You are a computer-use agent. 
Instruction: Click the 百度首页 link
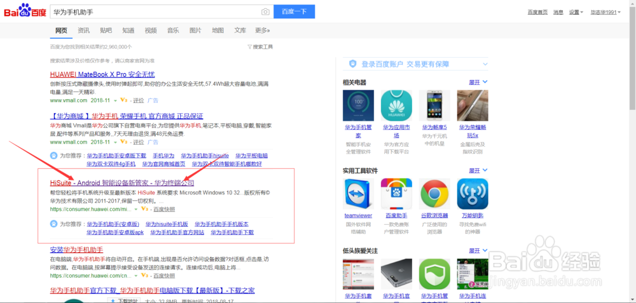[x=537, y=12]
